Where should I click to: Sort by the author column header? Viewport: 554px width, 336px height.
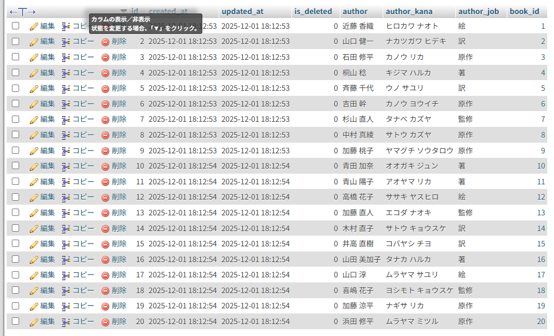[354, 11]
